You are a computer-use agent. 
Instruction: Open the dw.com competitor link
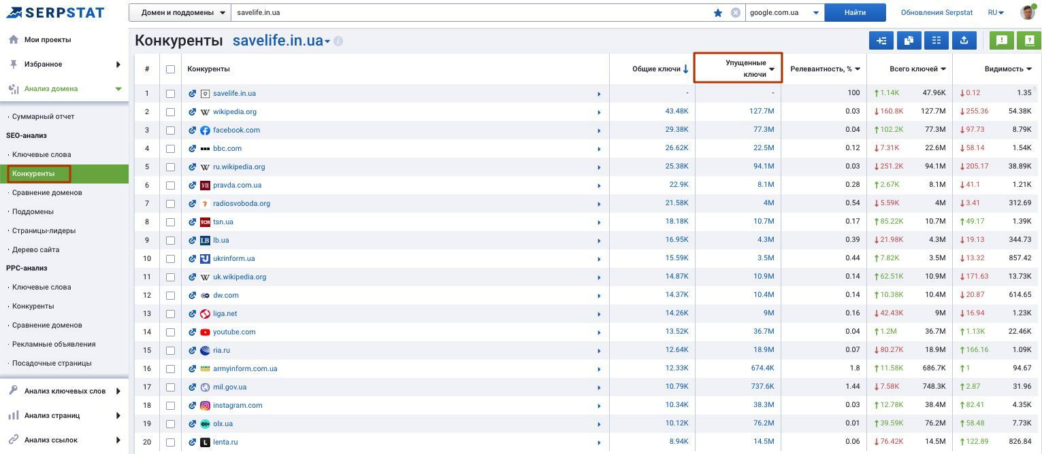tap(225, 296)
